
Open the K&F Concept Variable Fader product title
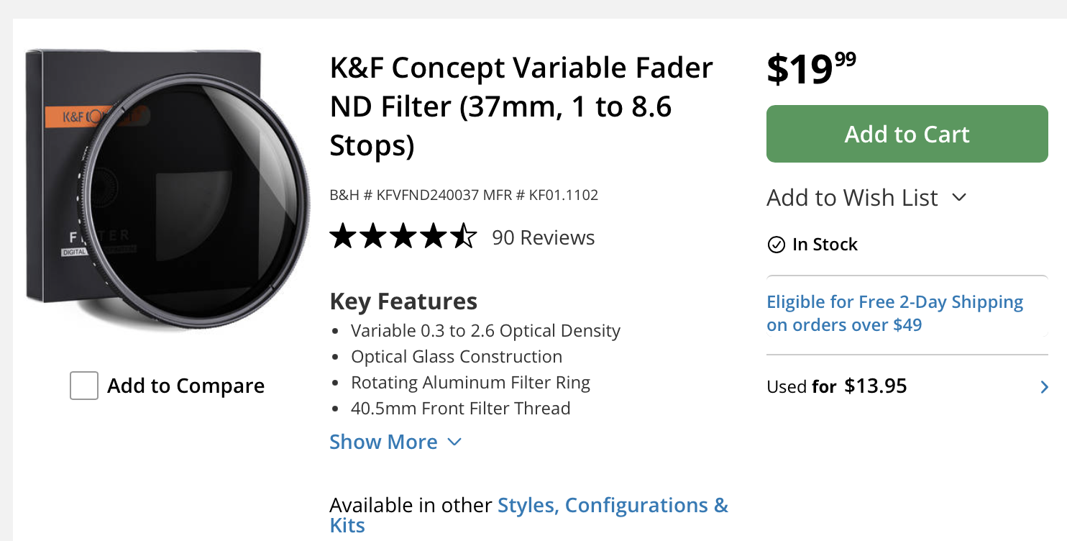(521, 106)
